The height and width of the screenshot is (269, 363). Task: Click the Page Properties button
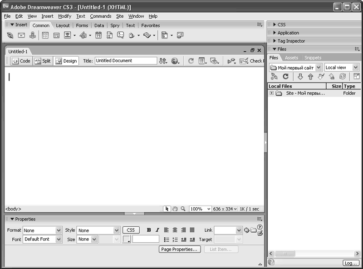click(180, 249)
